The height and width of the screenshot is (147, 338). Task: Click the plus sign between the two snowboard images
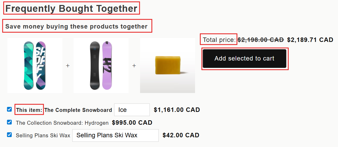point(68,66)
